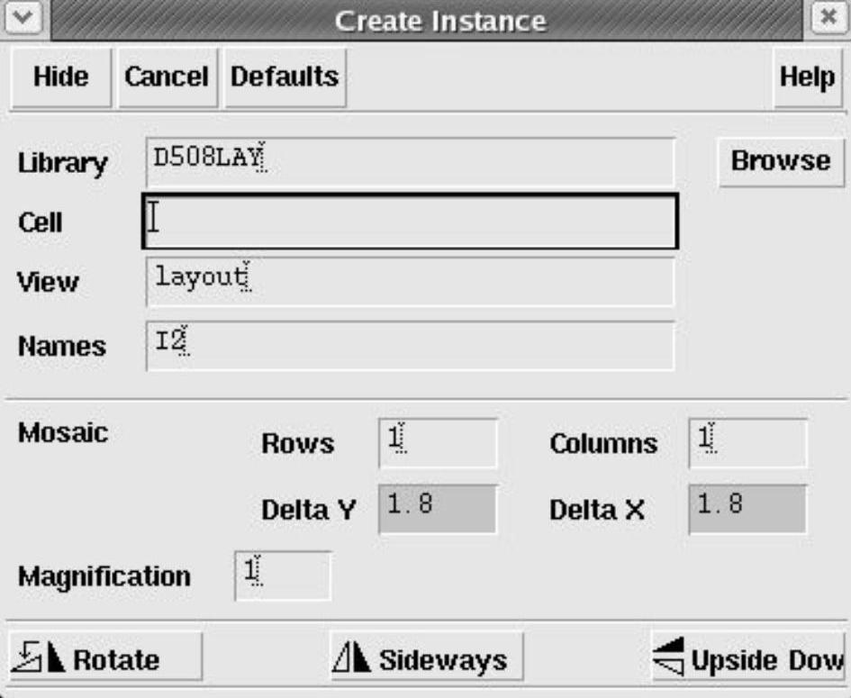Click the Delta X value field
The width and height of the screenshot is (851, 698).
[747, 509]
